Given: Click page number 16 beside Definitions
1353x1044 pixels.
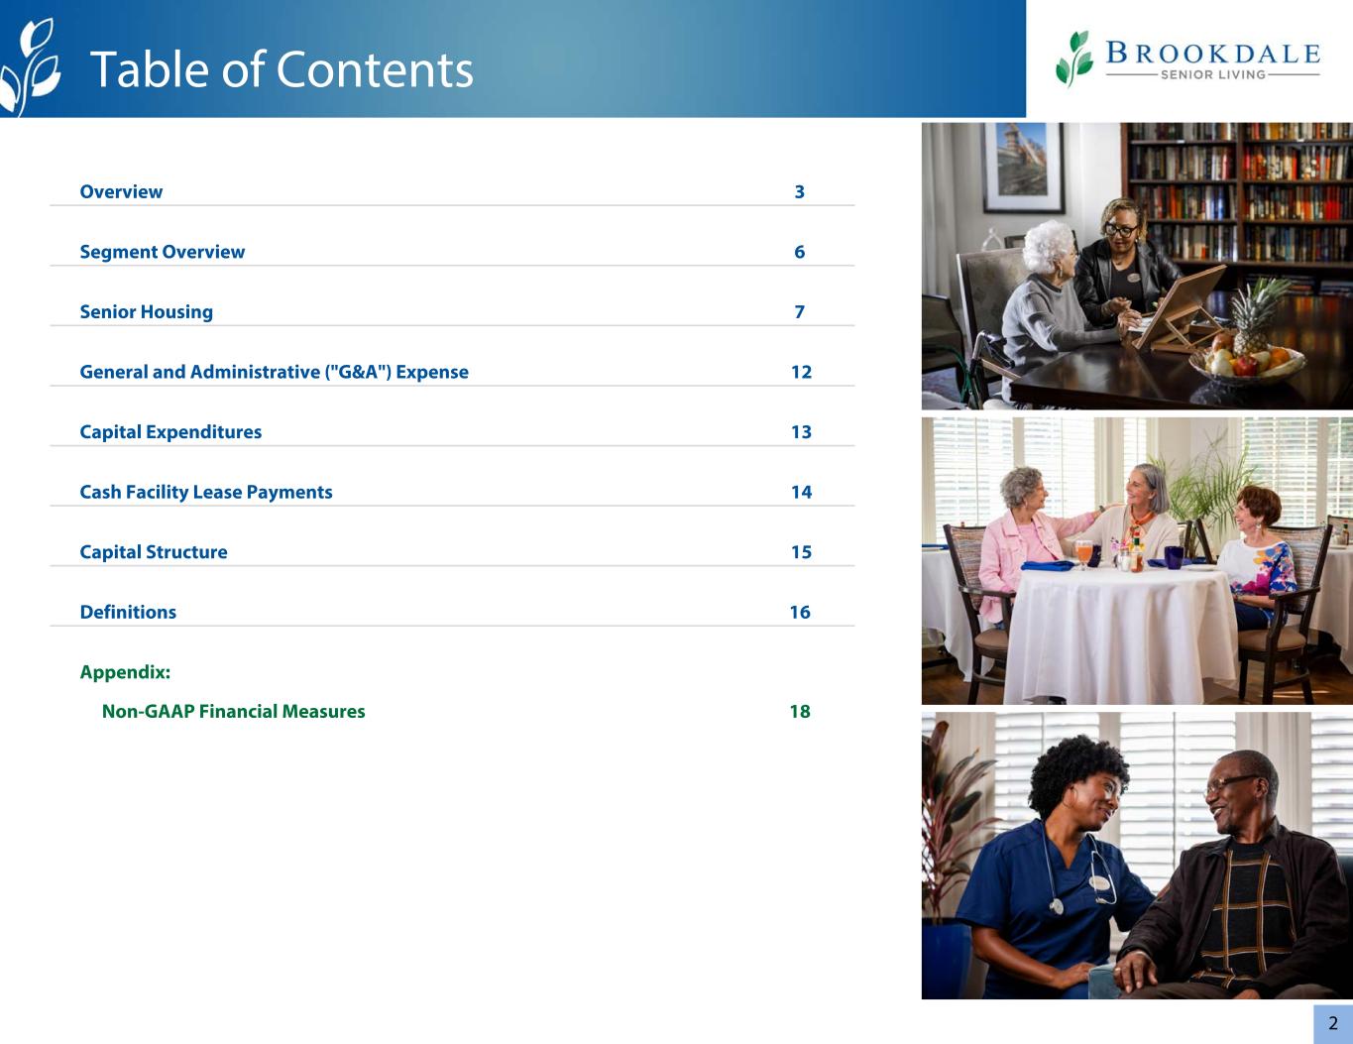Looking at the screenshot, I should 800,612.
